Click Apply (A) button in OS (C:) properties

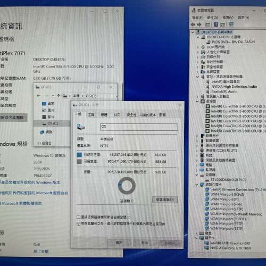170,243
